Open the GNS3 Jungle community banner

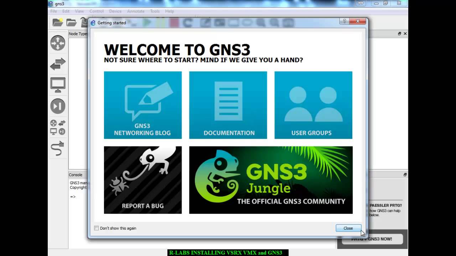click(271, 180)
